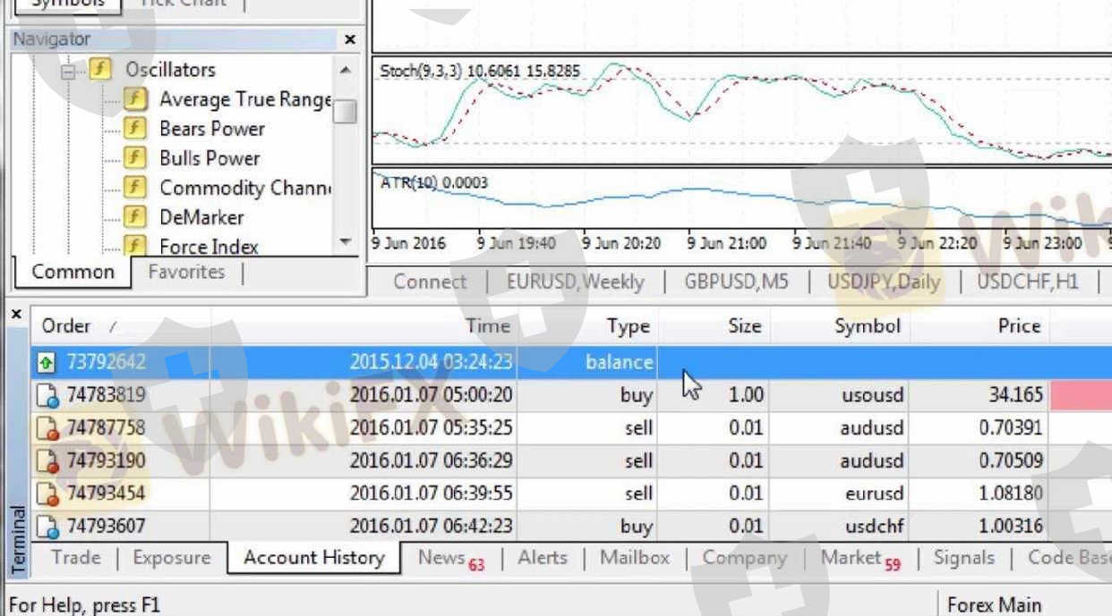This screenshot has width=1112, height=616.
Task: Switch to the GBPUSD,M5 chart tab
Action: (x=736, y=283)
